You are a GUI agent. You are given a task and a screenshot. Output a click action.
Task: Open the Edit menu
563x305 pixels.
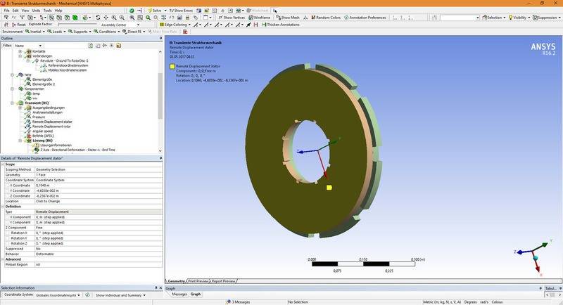point(15,11)
